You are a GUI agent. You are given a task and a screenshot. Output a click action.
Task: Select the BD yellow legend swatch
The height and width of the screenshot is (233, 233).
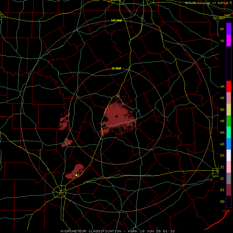click(229, 110)
